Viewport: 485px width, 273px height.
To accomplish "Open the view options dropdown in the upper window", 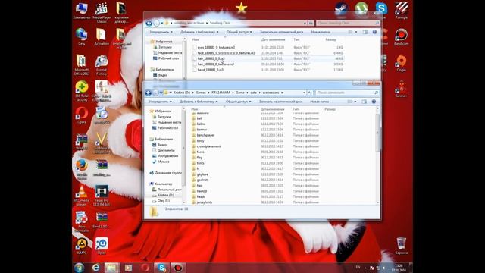I will coord(356,32).
